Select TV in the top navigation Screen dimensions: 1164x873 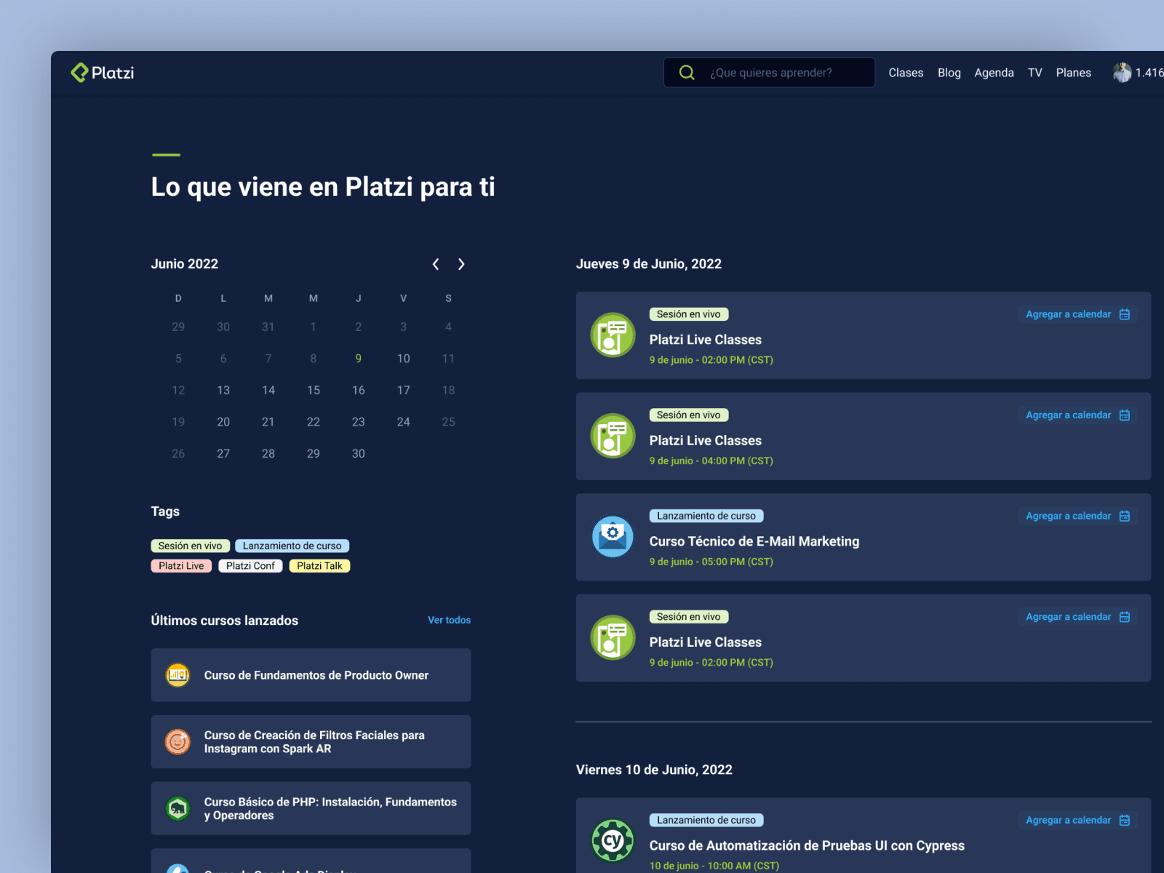(1035, 73)
